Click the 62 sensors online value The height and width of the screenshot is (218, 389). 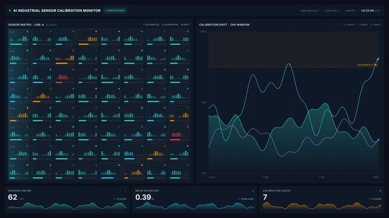pos(13,197)
